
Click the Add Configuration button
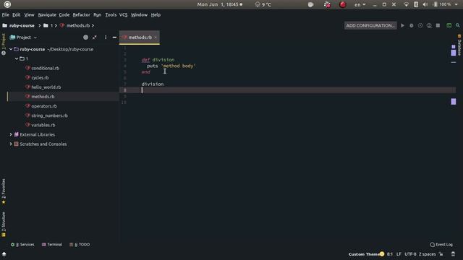(370, 26)
